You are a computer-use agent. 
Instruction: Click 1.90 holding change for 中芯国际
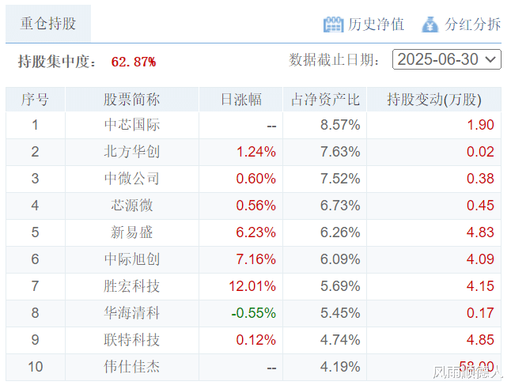click(480, 125)
